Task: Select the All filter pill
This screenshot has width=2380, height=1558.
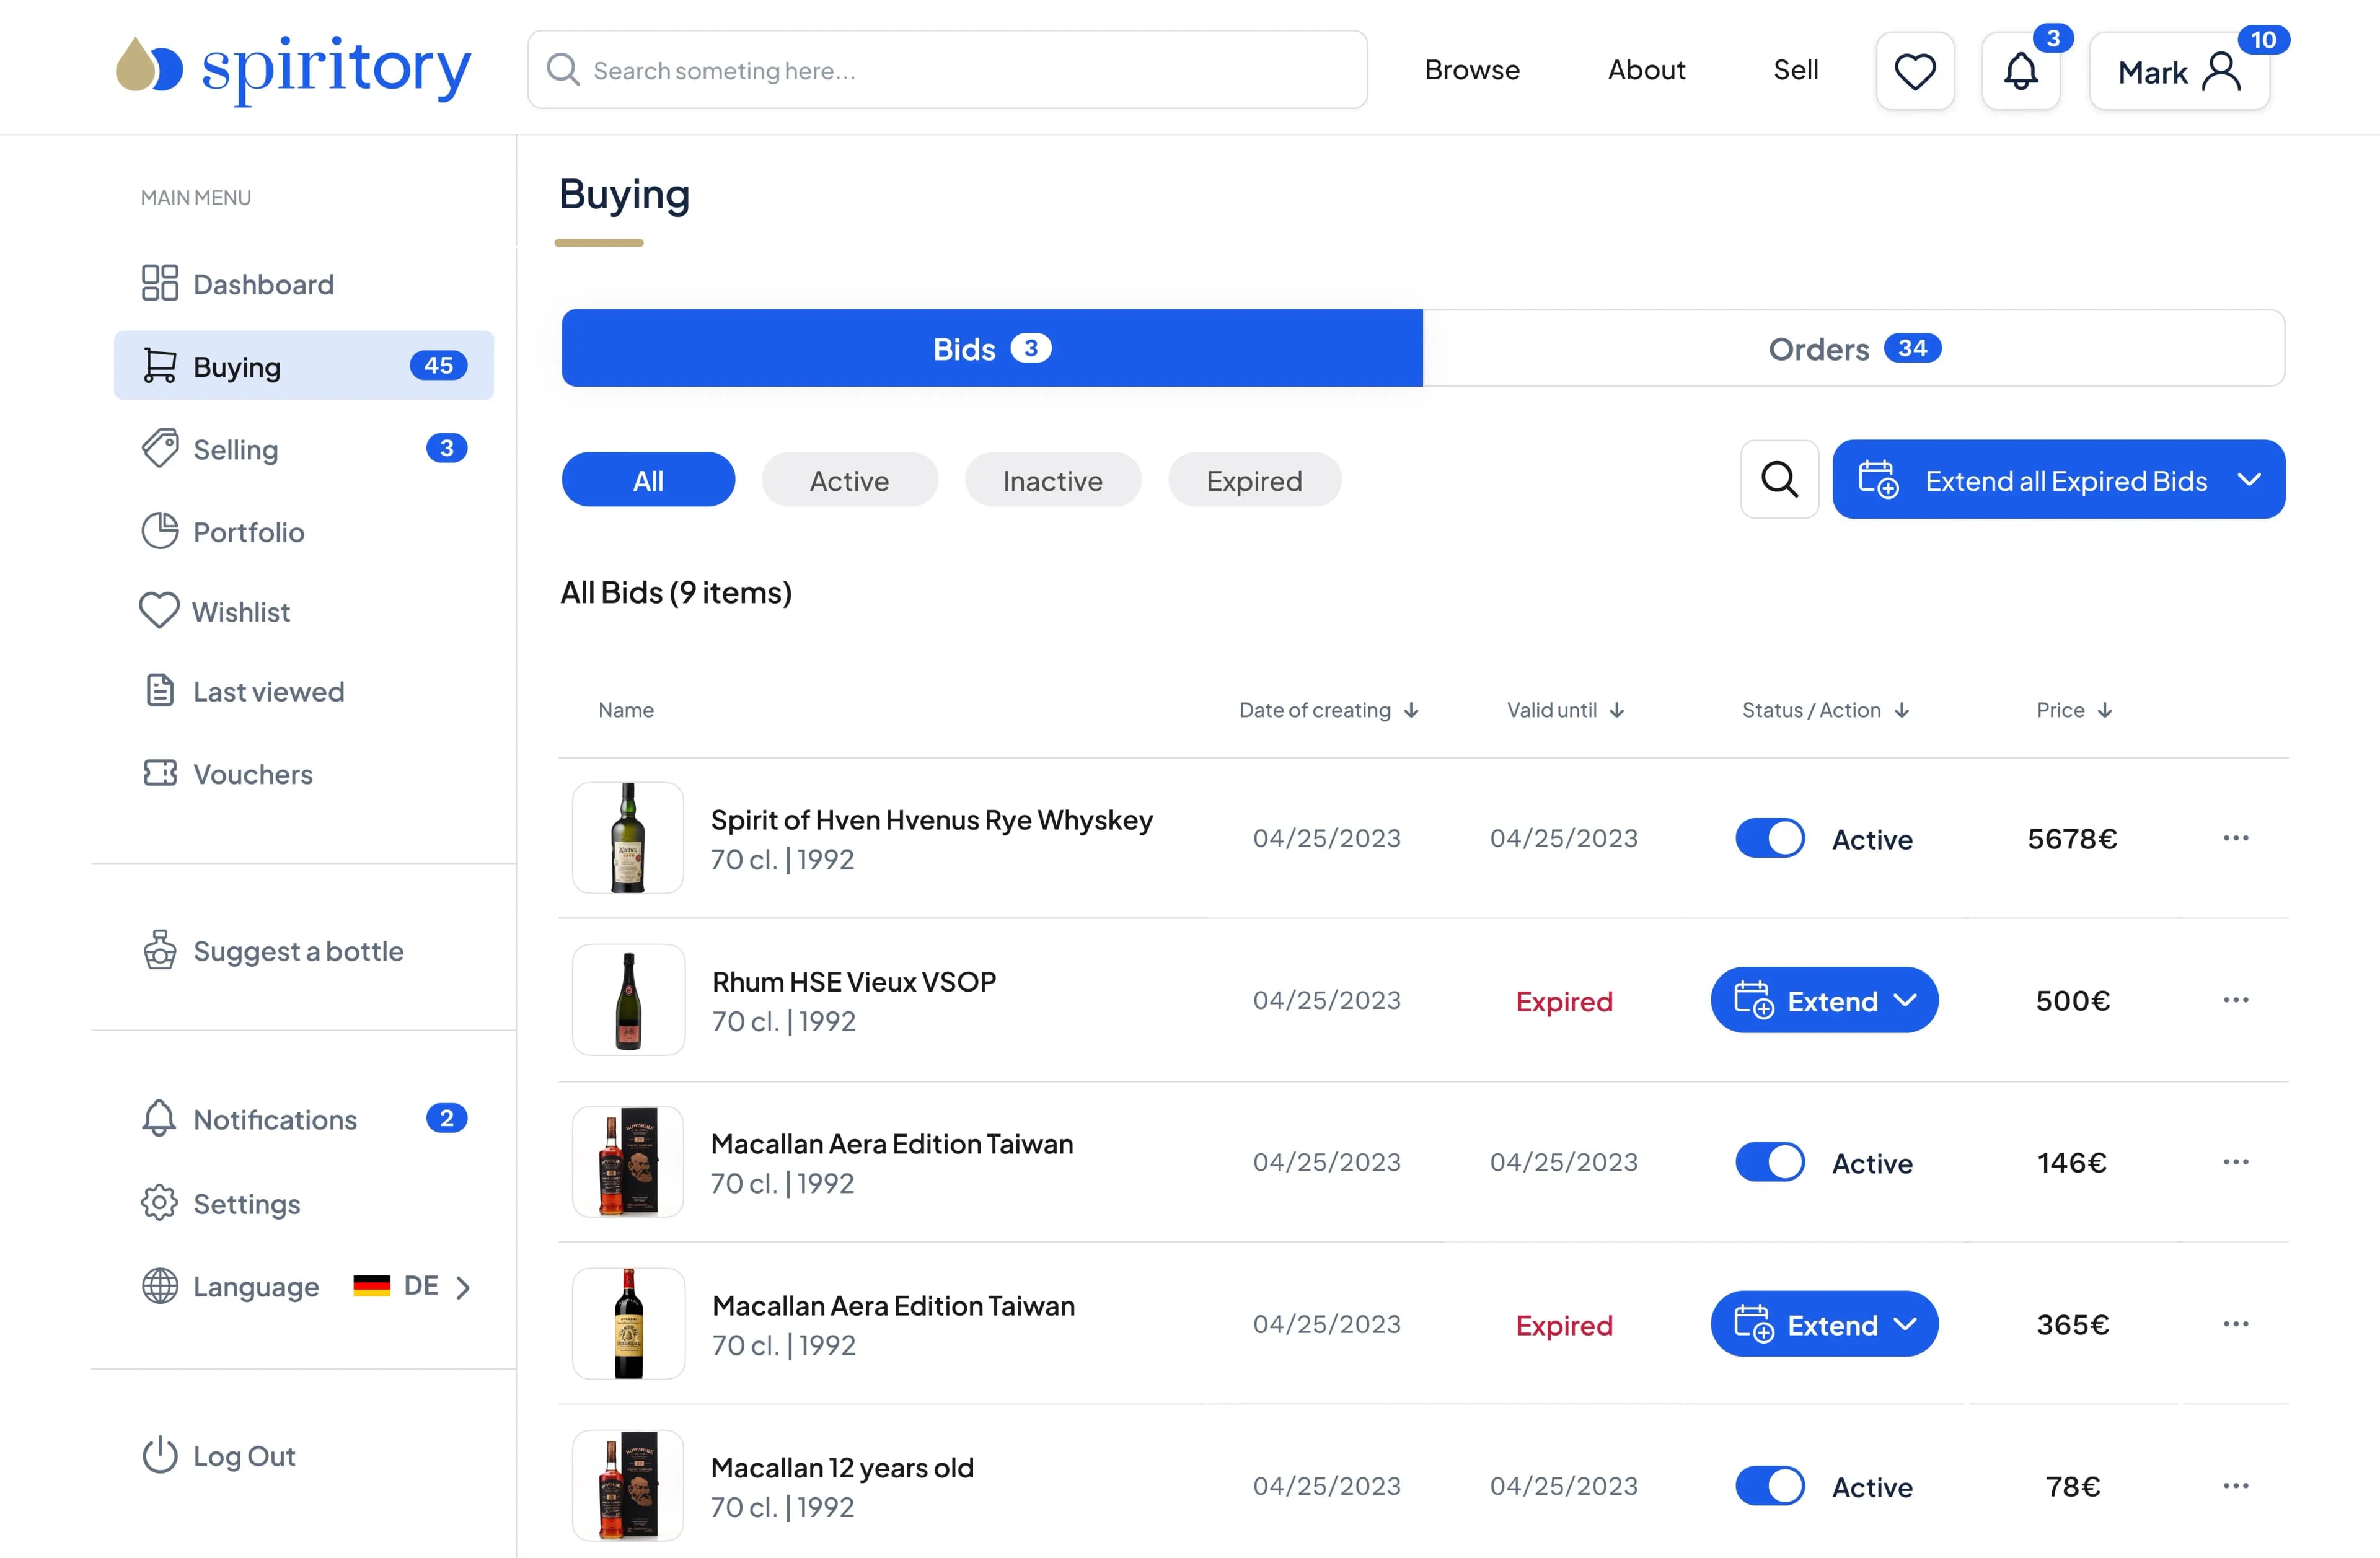Action: coord(648,480)
